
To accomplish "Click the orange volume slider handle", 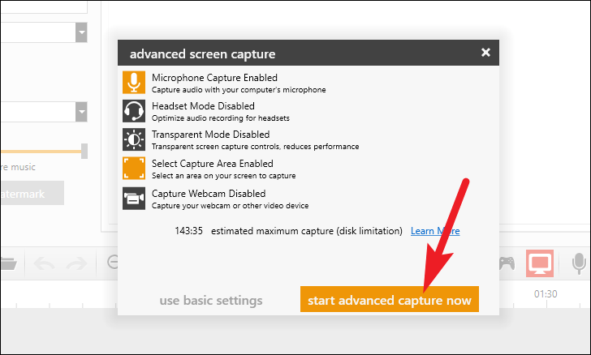I will (84, 151).
